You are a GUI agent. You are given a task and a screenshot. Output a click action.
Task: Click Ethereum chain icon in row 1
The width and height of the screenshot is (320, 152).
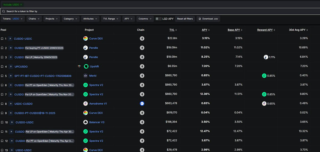click(142, 39)
